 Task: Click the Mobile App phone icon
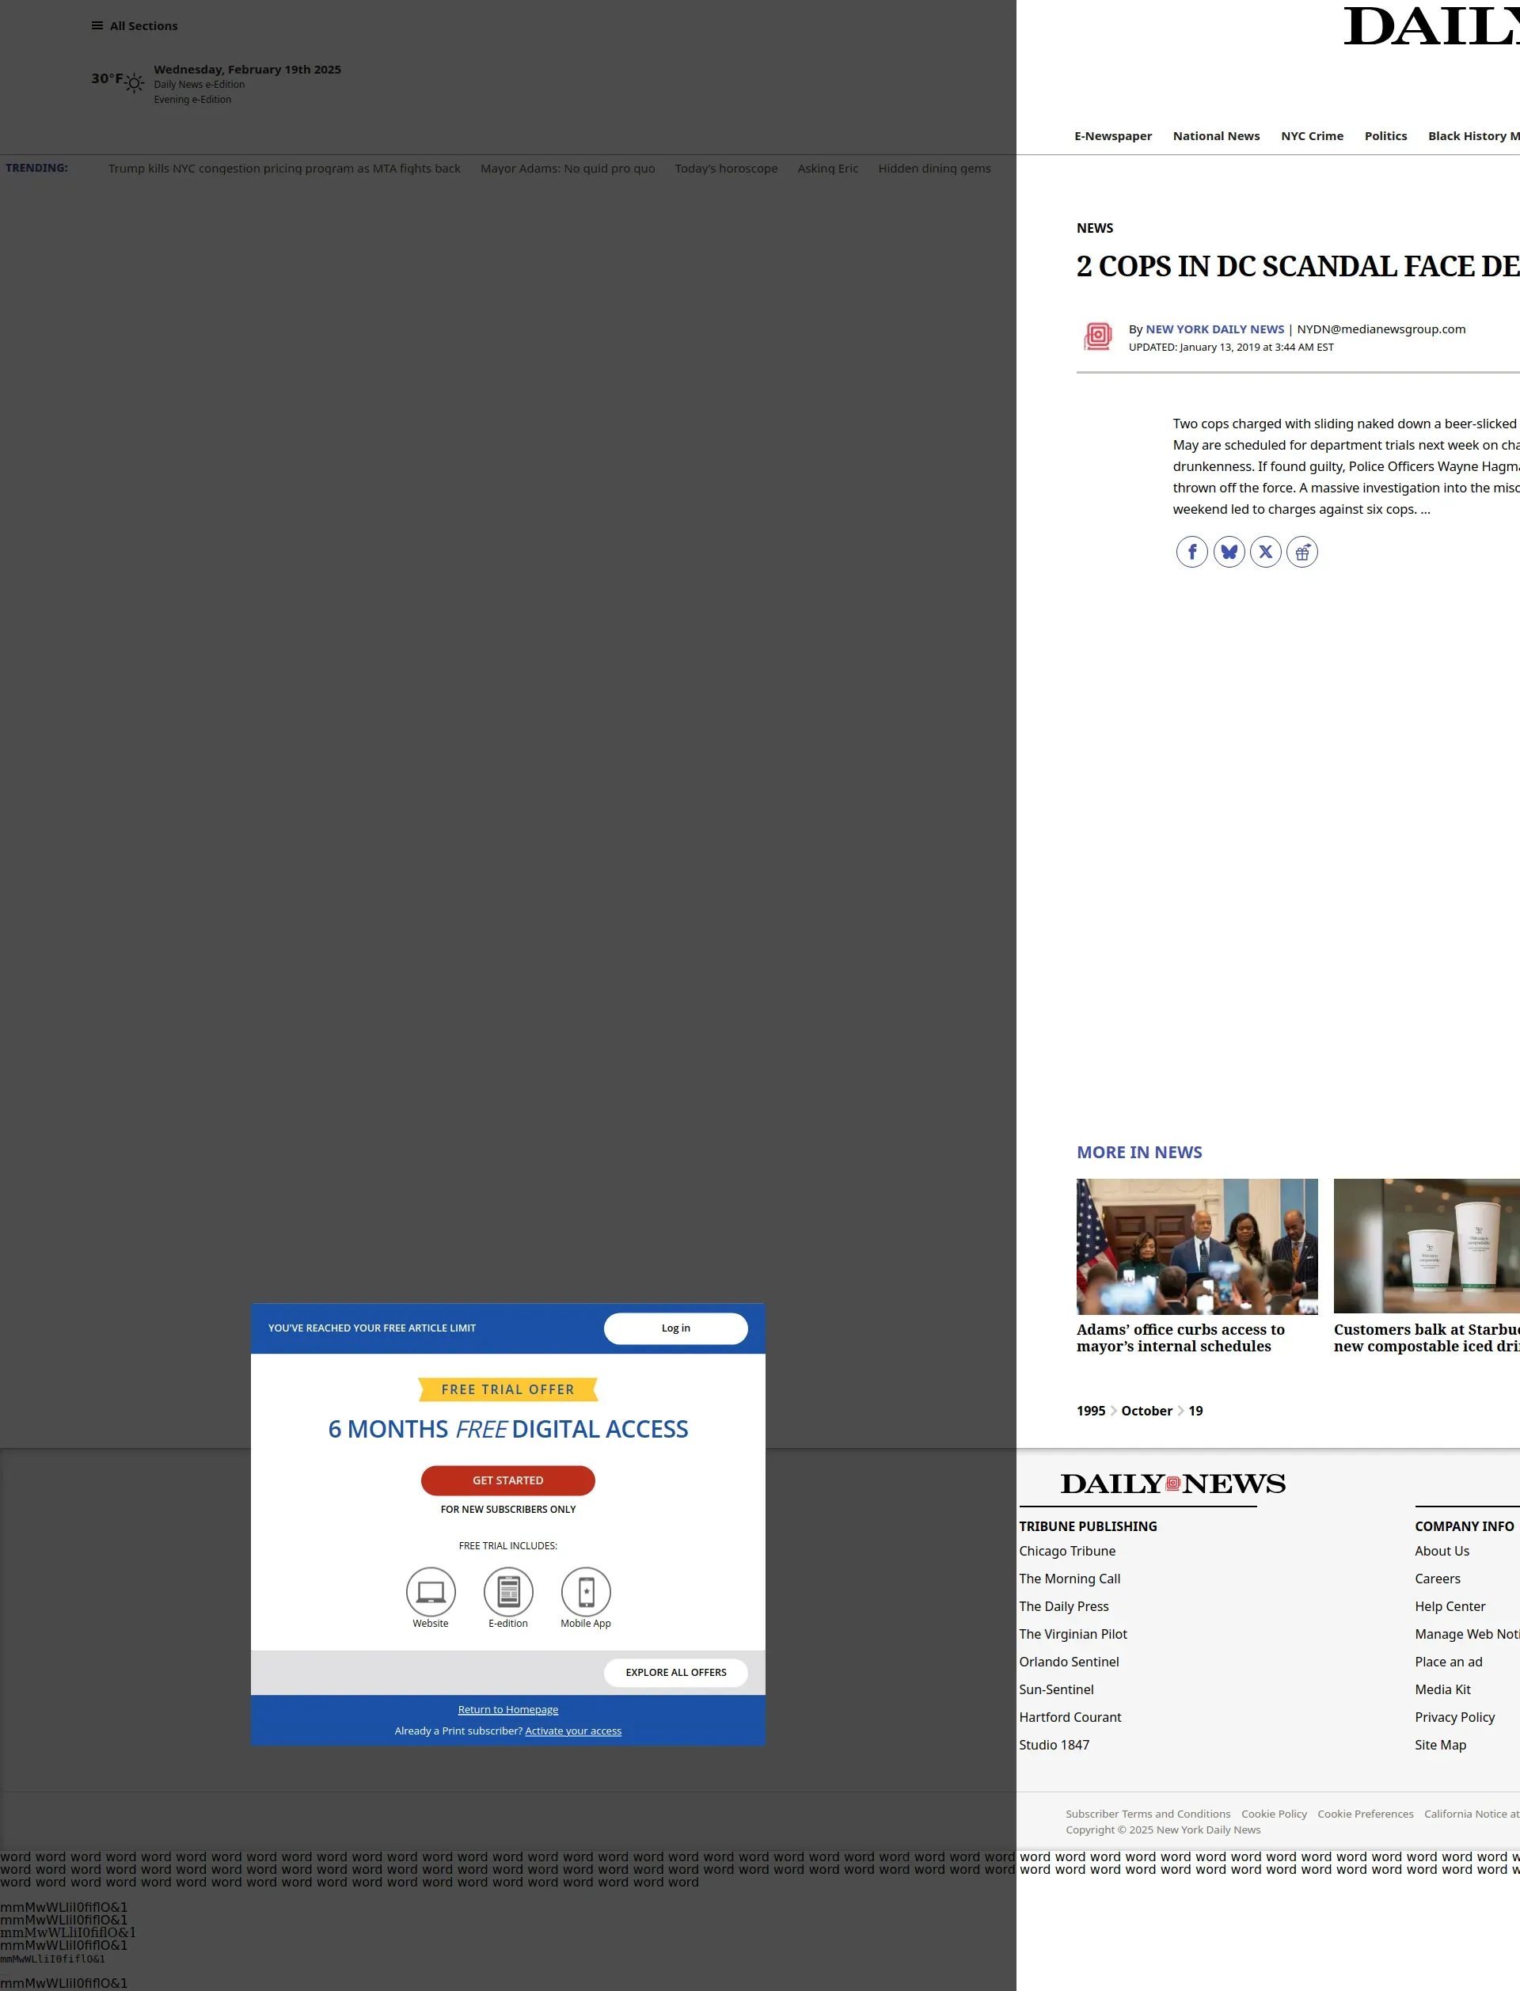(585, 1591)
